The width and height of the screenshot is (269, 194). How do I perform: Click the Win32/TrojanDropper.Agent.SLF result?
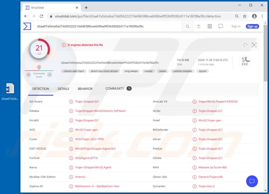click(95, 148)
